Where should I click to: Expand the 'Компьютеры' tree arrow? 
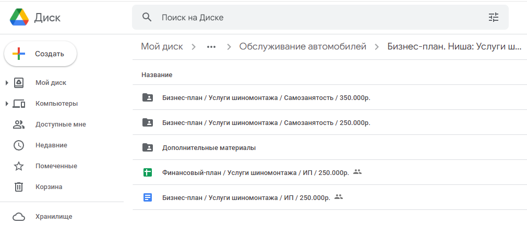(x=7, y=104)
